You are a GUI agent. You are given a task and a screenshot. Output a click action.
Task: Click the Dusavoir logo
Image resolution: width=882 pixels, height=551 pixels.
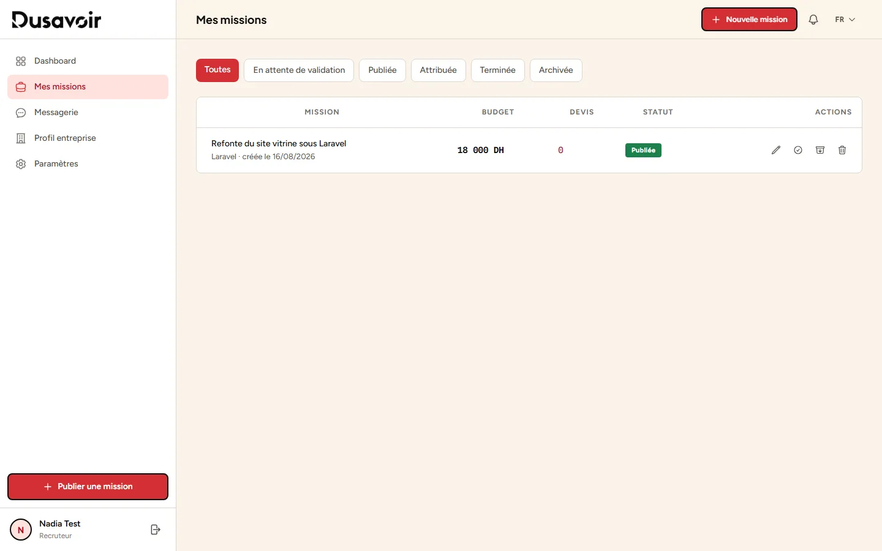click(56, 20)
